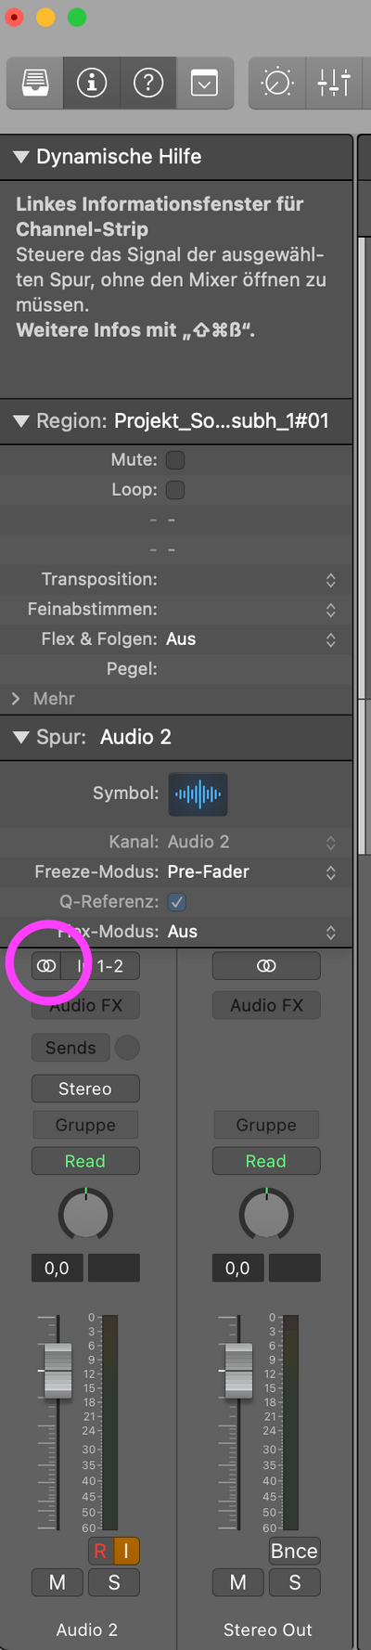
Task: Enable record on Audio 2 strip
Action: [x=100, y=1551]
